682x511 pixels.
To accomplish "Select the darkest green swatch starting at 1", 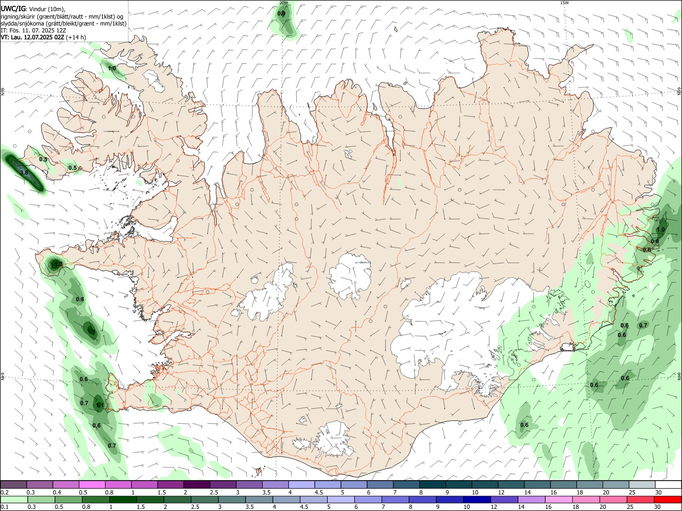I will click(x=123, y=500).
